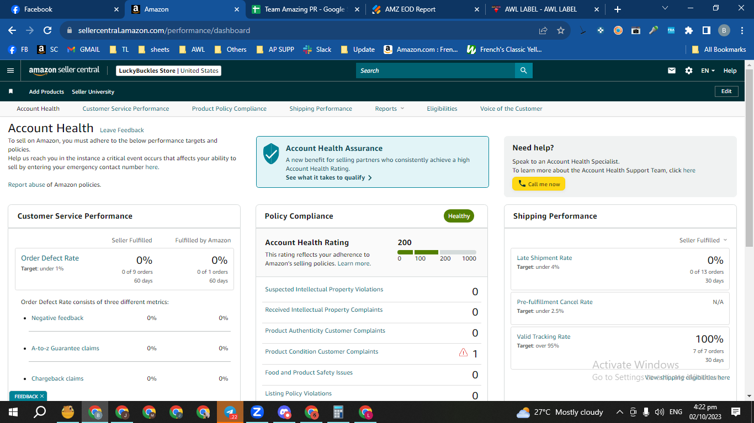This screenshot has width=754, height=423.
Task: Open the Add Products link
Action: 46,91
